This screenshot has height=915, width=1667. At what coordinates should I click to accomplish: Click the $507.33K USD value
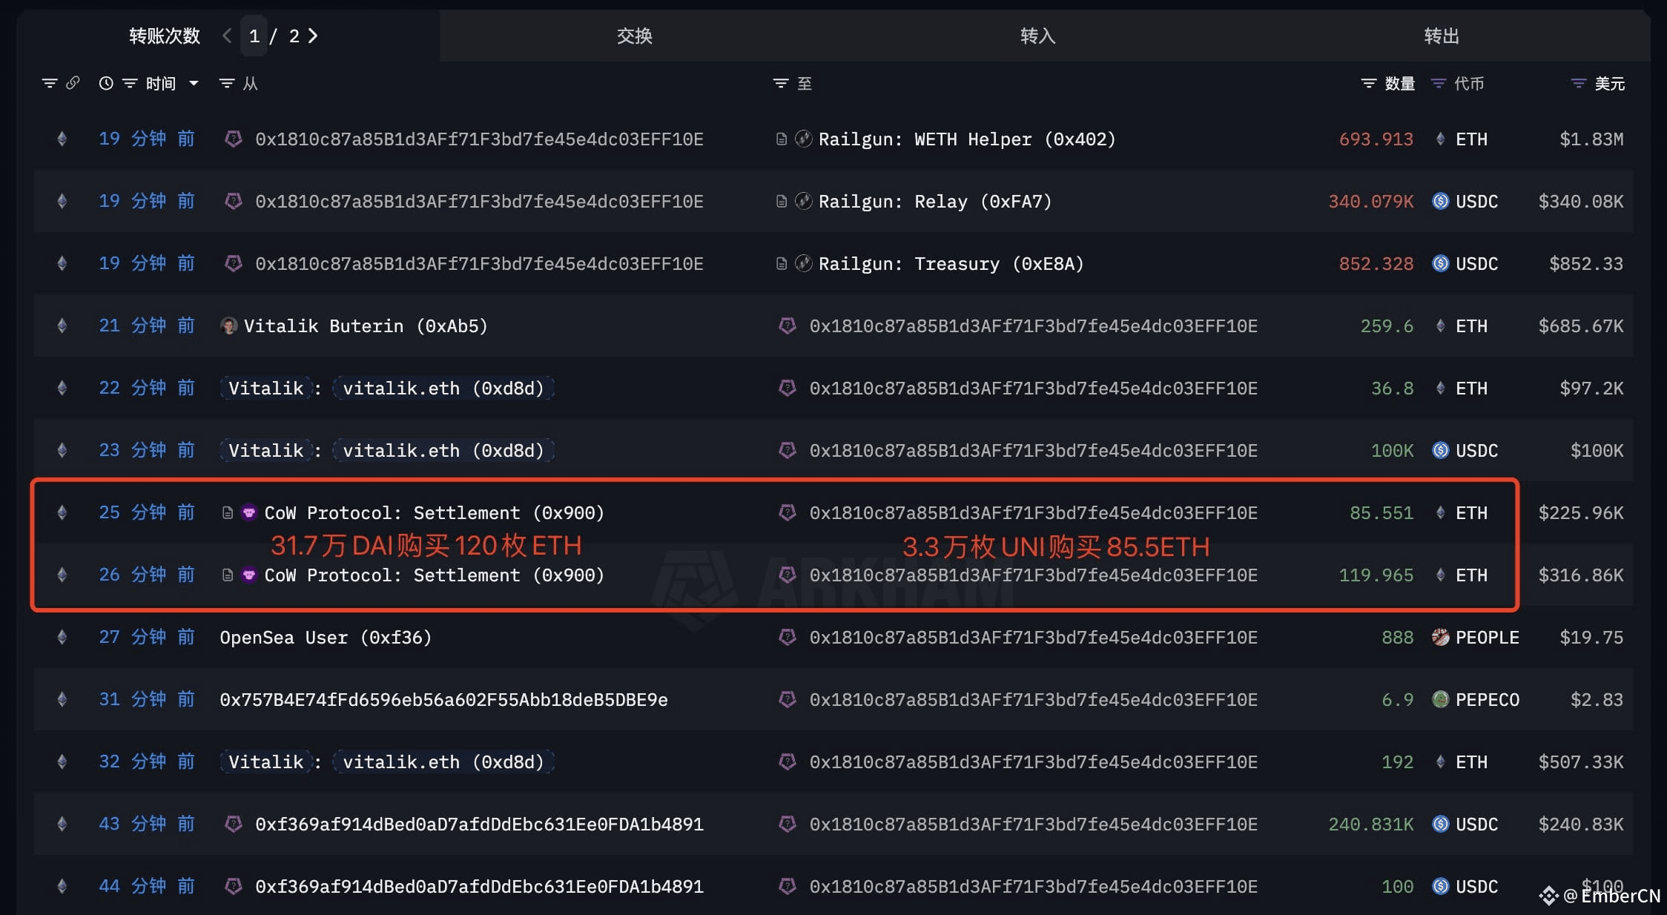(x=1581, y=762)
